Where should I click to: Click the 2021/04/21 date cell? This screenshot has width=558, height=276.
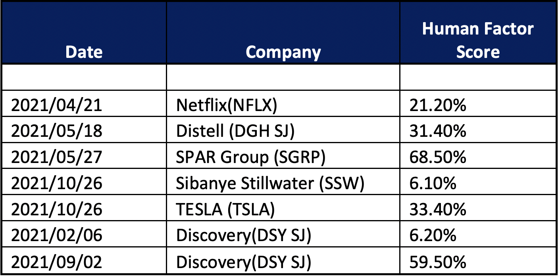[57, 105]
